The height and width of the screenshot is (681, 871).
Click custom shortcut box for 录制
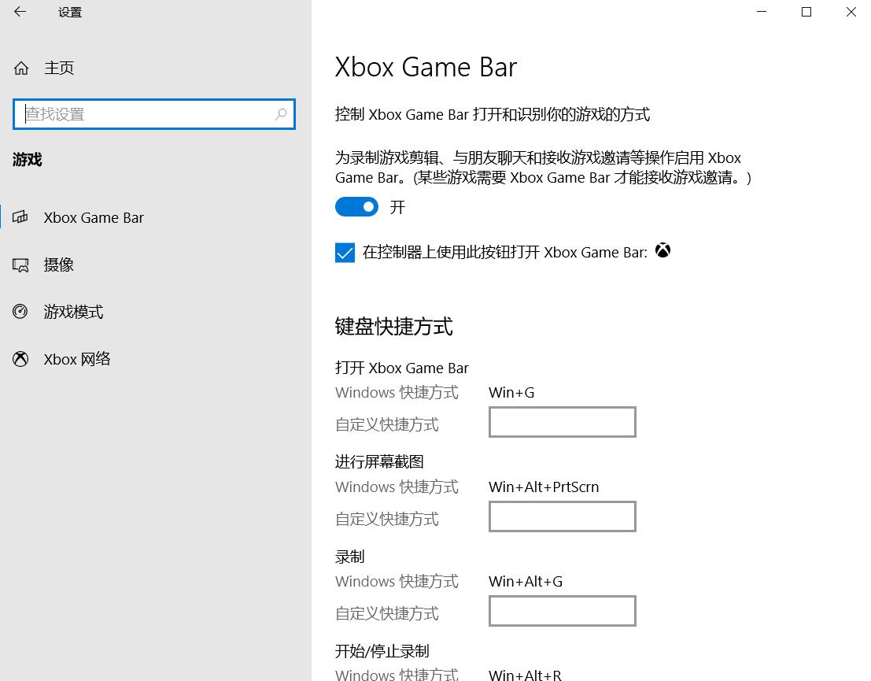(x=562, y=611)
